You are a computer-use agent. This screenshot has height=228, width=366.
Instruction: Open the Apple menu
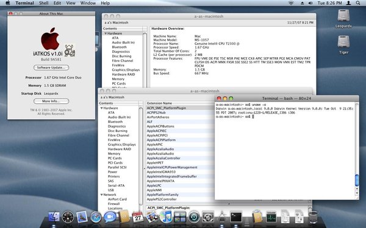point(8,3)
